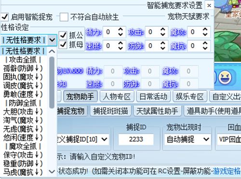Viewport: 241px width, 179px height.
Task: Increase the 魔攻 talent value
Action: click(205, 30)
